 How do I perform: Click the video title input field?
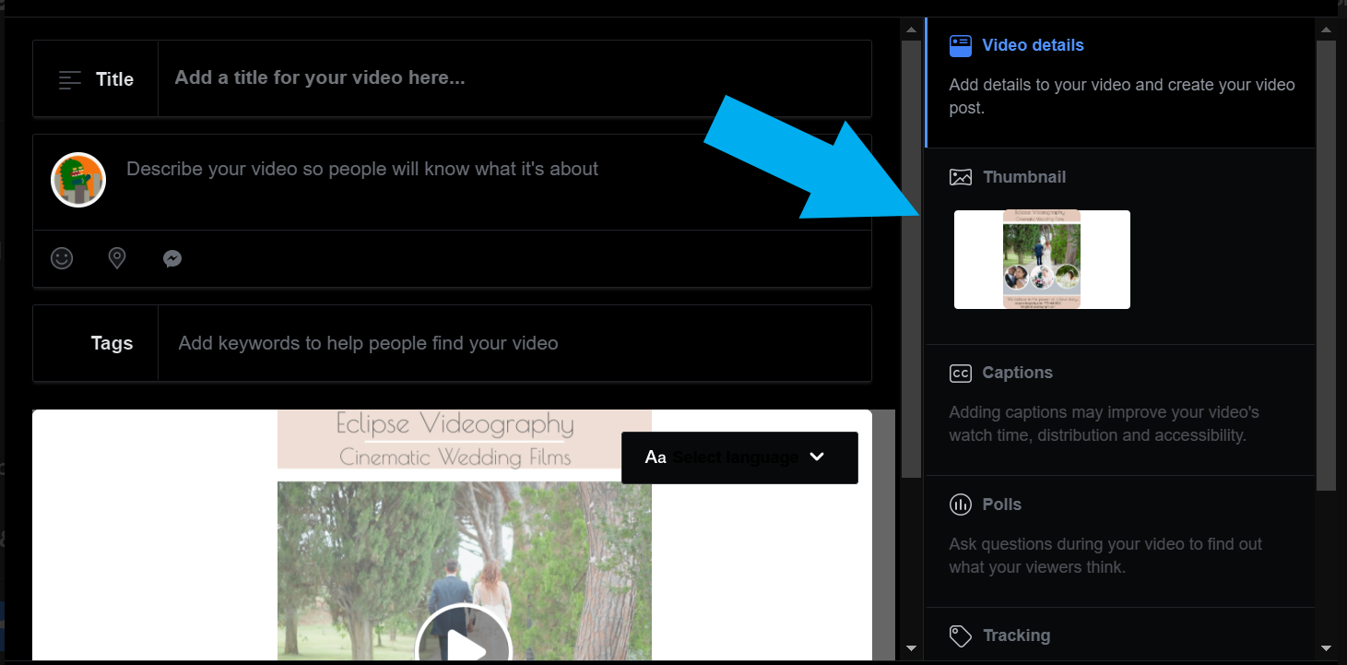[x=514, y=78]
